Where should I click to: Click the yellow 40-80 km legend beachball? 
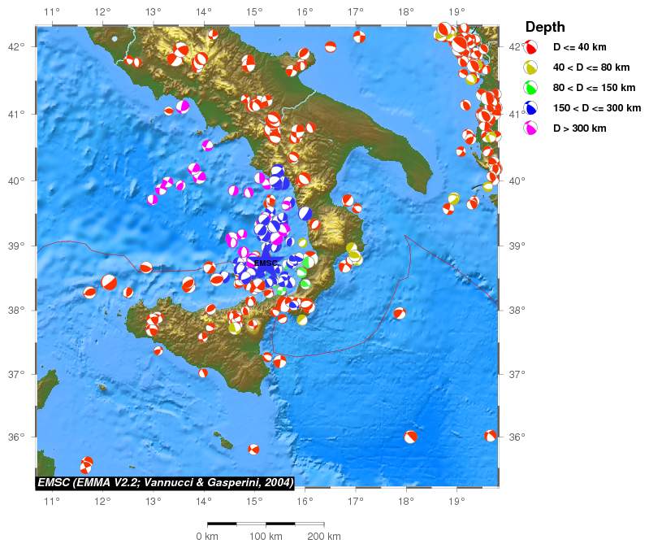tap(531, 67)
